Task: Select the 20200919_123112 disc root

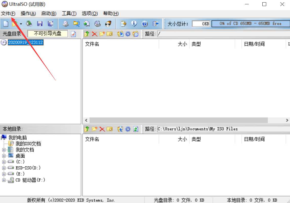Action: pyautogui.click(x=26, y=42)
